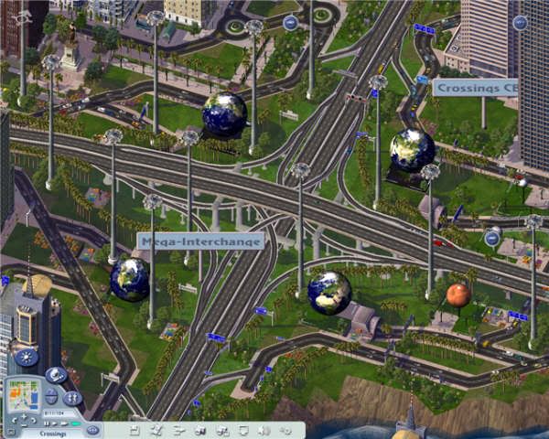Image resolution: width=549 pixels, height=439 pixels.
Task: Click round blue marker near top roundabout
Action: click(x=290, y=23)
